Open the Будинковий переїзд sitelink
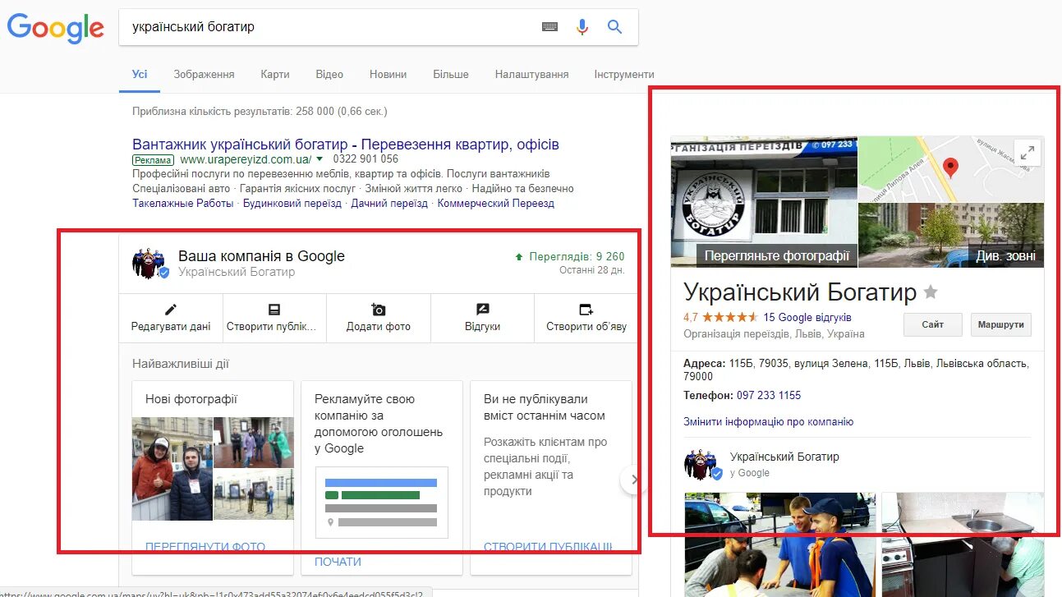This screenshot has width=1062, height=597. (x=292, y=204)
